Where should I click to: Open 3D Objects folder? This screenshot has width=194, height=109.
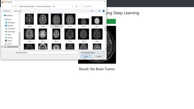coord(10,22)
